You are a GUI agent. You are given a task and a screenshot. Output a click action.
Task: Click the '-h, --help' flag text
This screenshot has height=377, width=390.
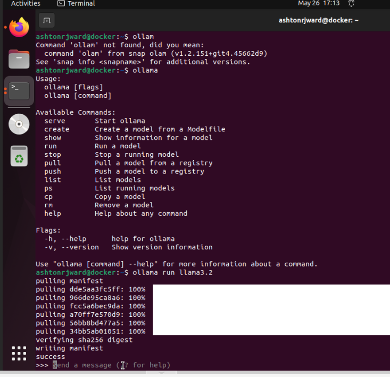tap(65, 239)
